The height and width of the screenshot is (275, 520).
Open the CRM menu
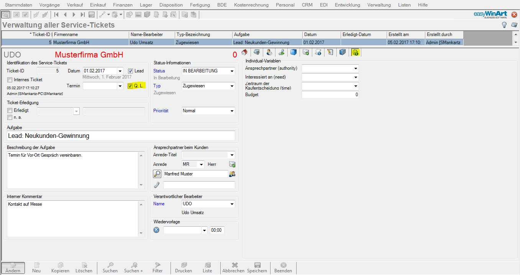(x=307, y=5)
